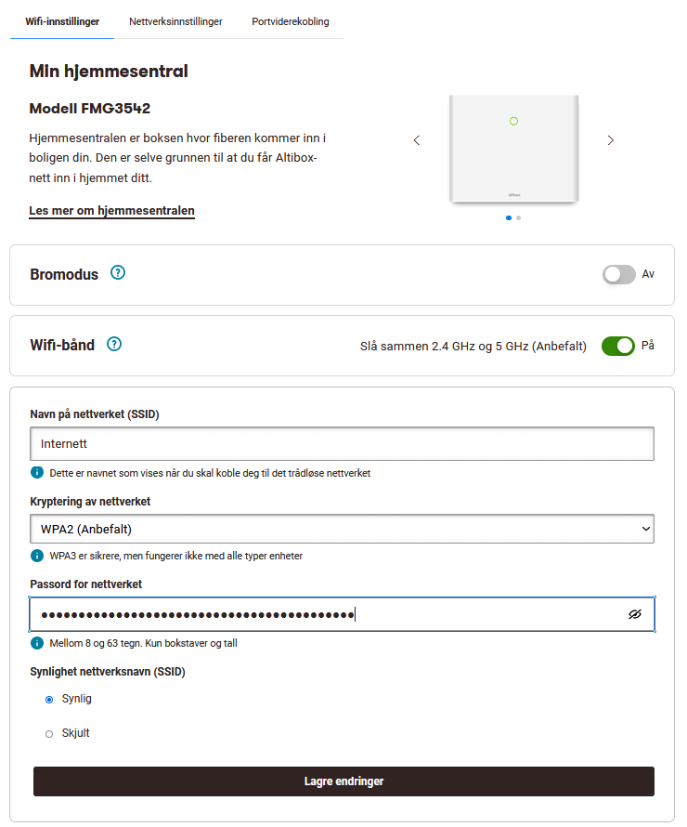Switch to the Nettverksinnstillinger tab
This screenshot has height=827, width=687.
tap(175, 21)
